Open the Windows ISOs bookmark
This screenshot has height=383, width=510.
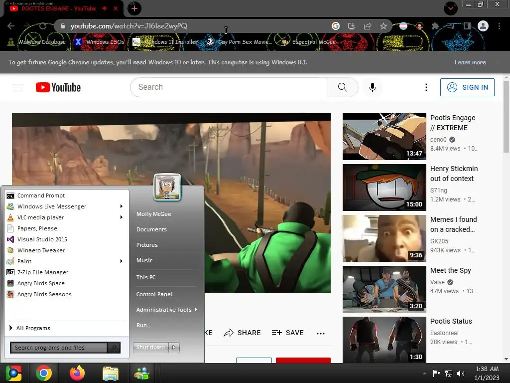(100, 42)
